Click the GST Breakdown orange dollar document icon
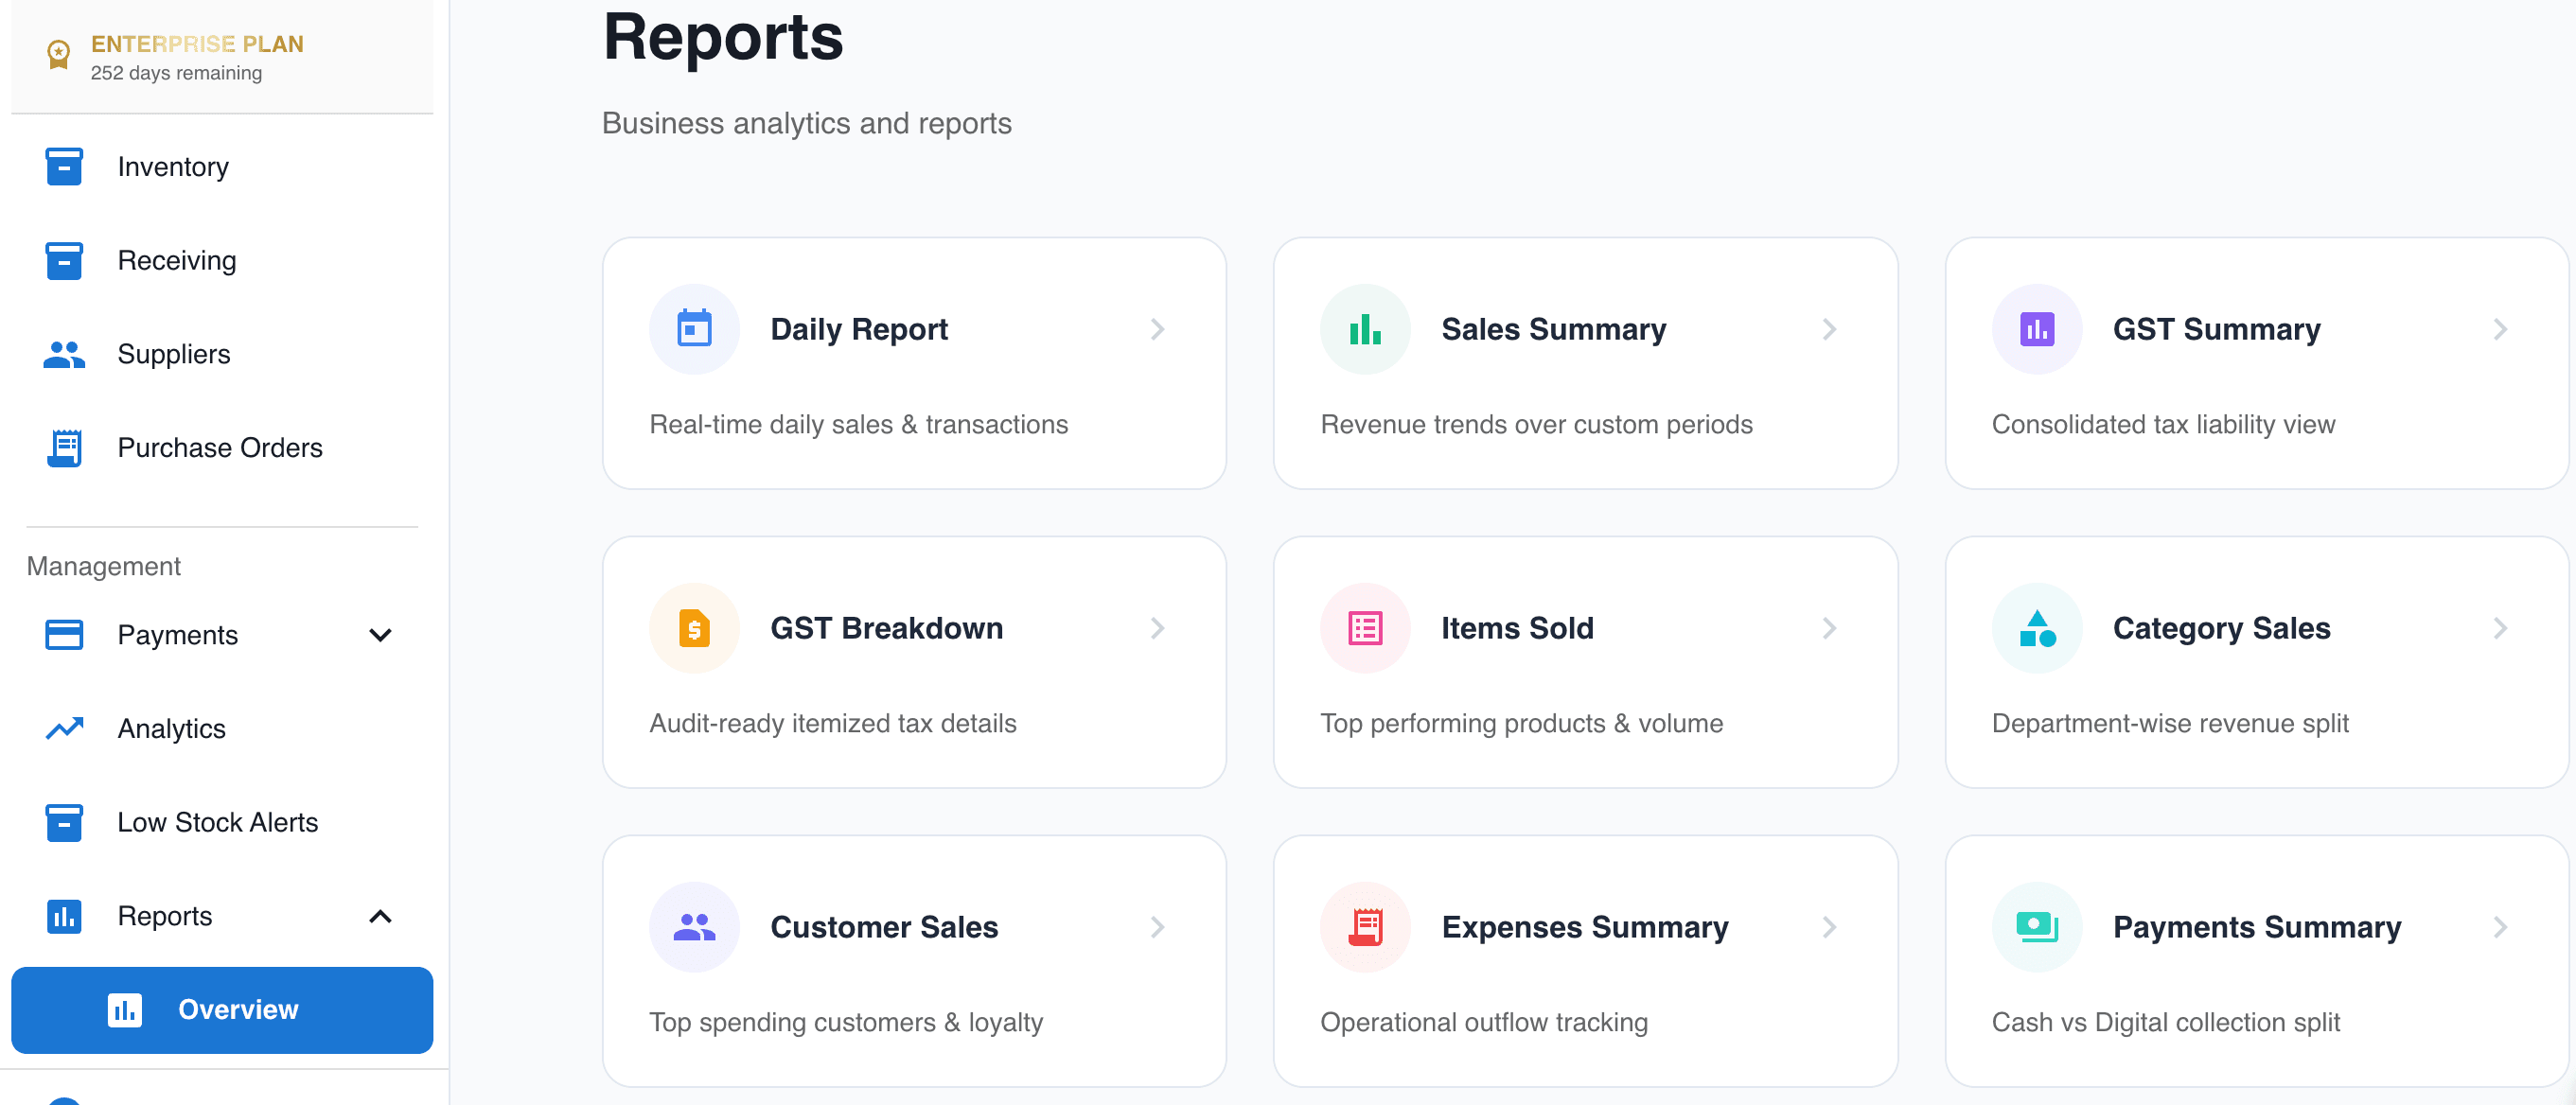The image size is (2576, 1105). (x=694, y=628)
